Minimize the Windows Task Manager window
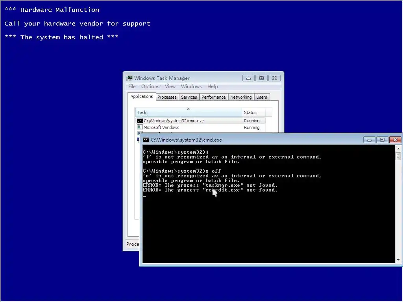This screenshot has width=403, height=302. coord(249,78)
